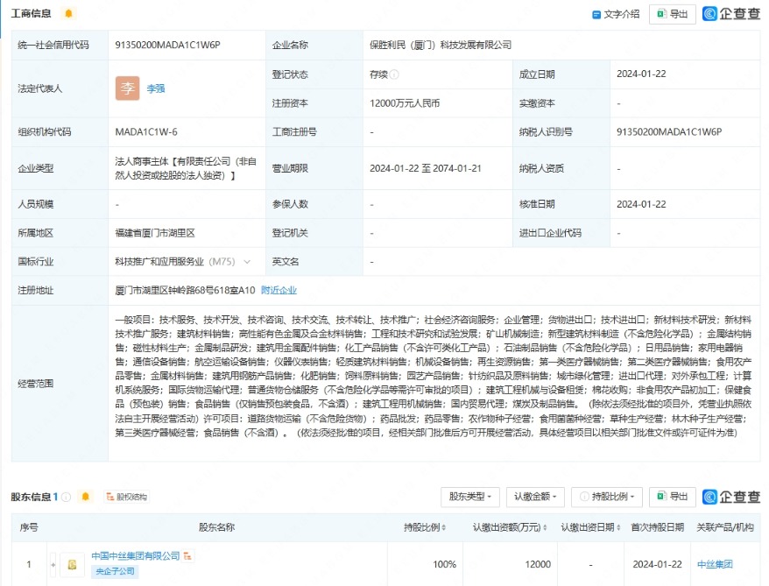Open the 附近企业 nearby companies link
Viewport: 769px width, 586px height.
(x=279, y=290)
